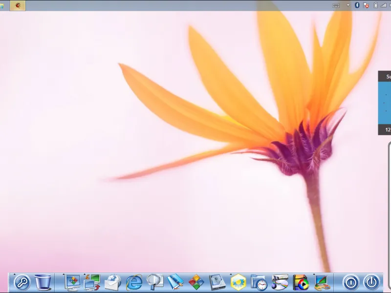This screenshot has height=293, width=391.
Task: Launch Internet Explorer from the dock
Action: [x=134, y=283]
